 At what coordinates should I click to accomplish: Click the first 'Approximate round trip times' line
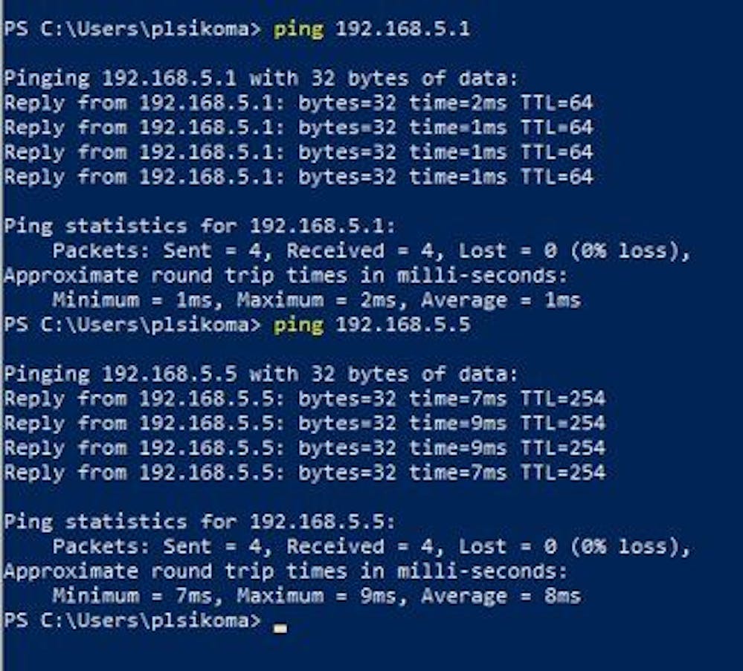coord(286,276)
